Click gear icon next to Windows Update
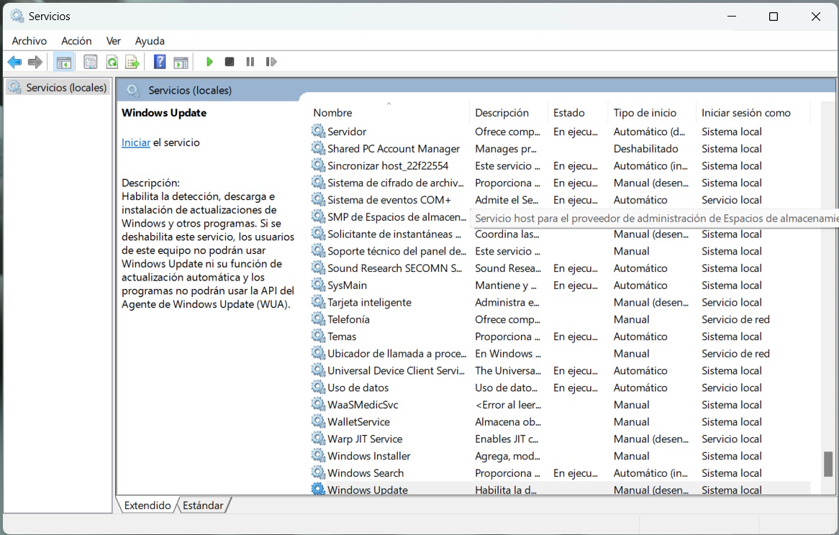839x535 pixels. click(318, 489)
